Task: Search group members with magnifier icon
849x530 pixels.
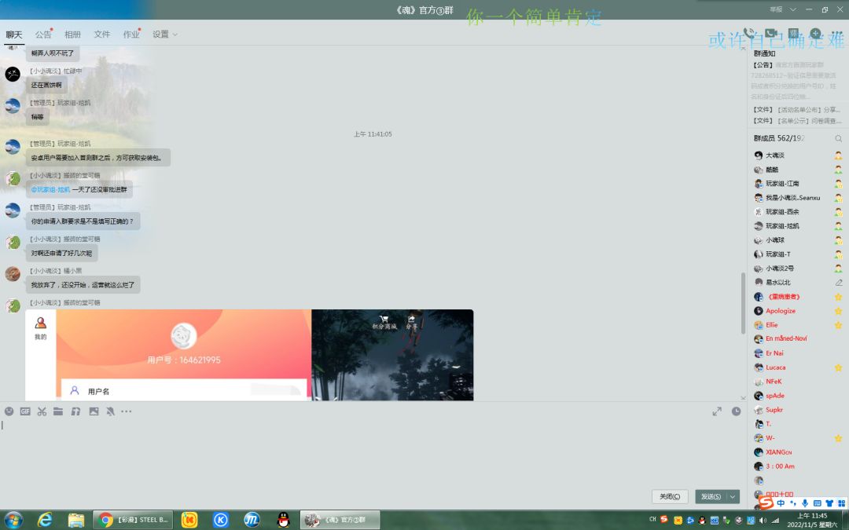Action: click(838, 138)
